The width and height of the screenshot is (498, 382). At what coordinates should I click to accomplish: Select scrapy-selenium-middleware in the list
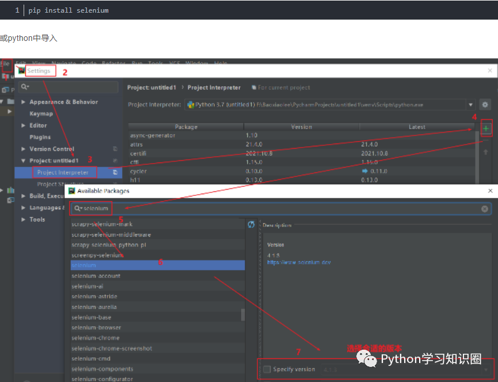[x=158, y=235]
